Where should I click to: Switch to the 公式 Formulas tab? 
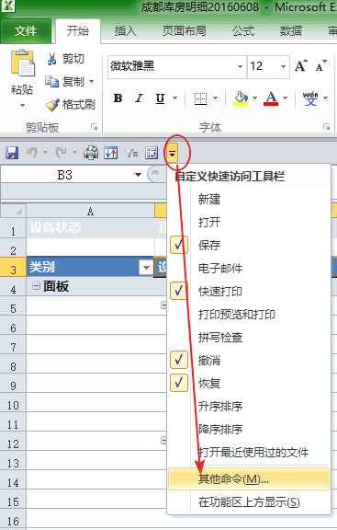pyautogui.click(x=243, y=31)
